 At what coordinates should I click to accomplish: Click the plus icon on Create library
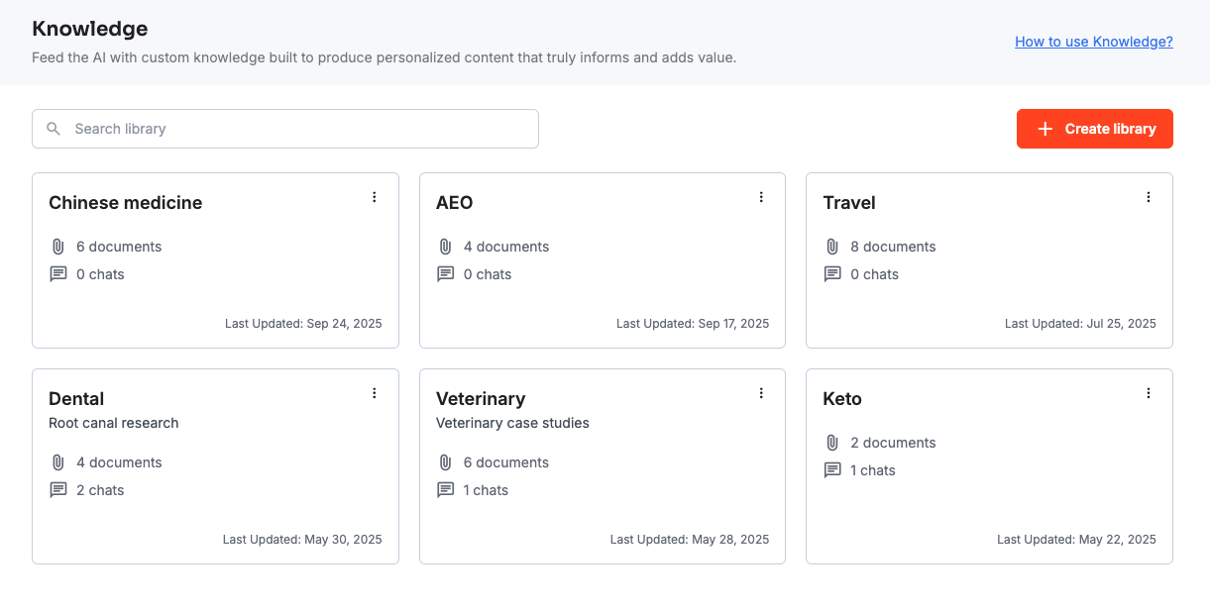tap(1045, 129)
